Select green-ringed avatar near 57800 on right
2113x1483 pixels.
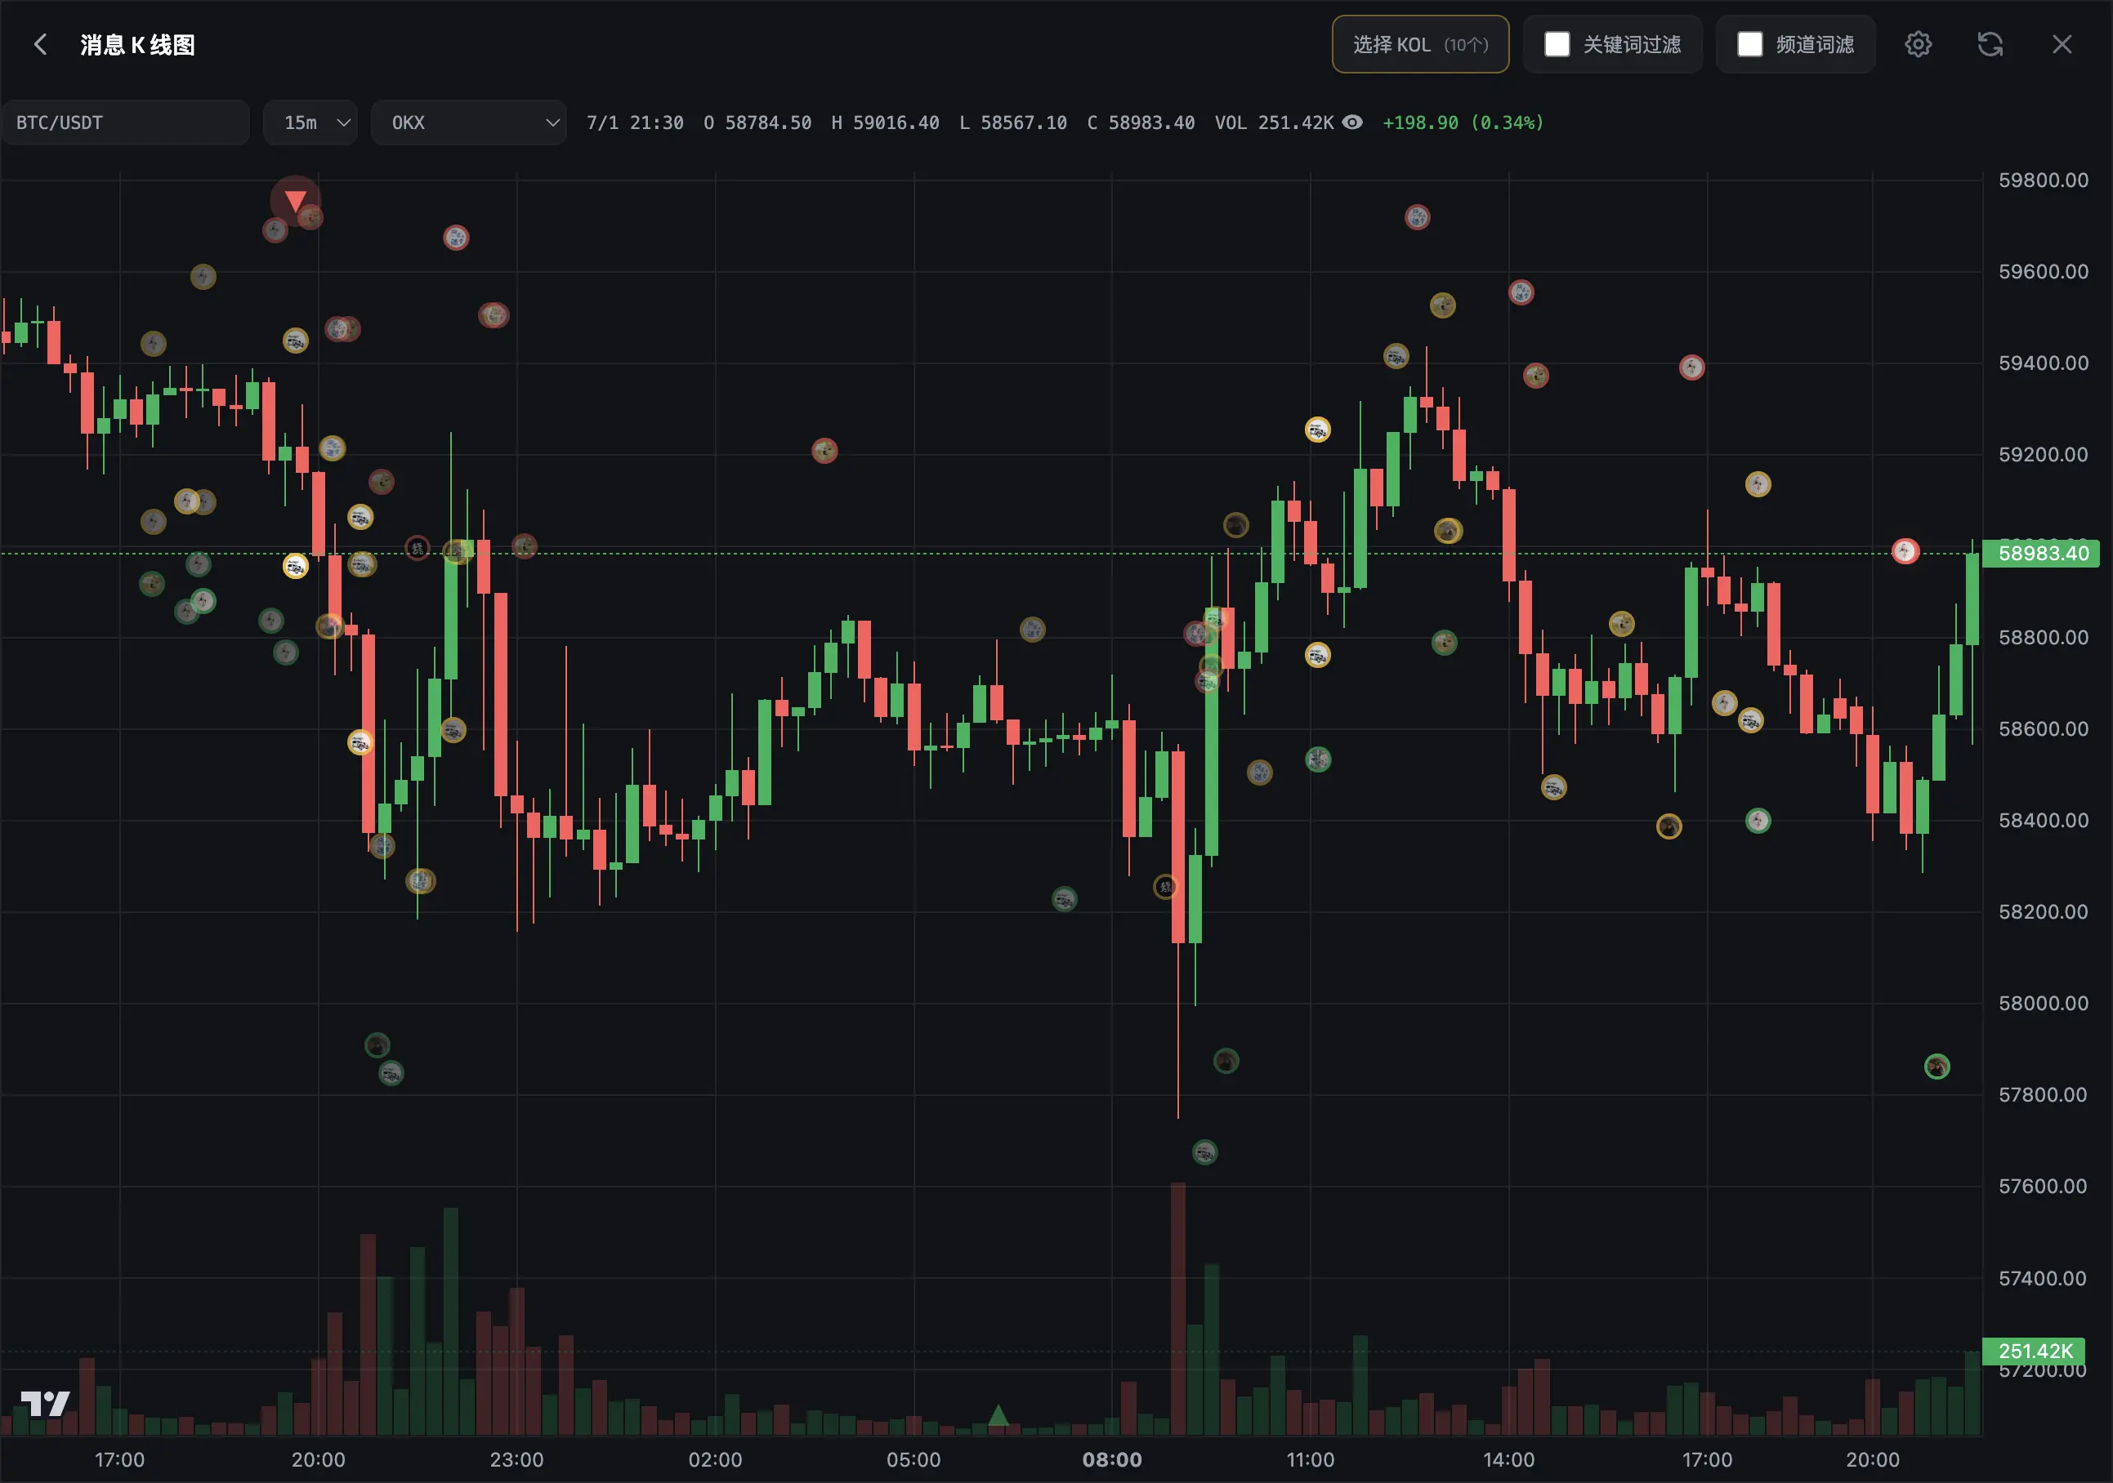click(x=1937, y=1067)
